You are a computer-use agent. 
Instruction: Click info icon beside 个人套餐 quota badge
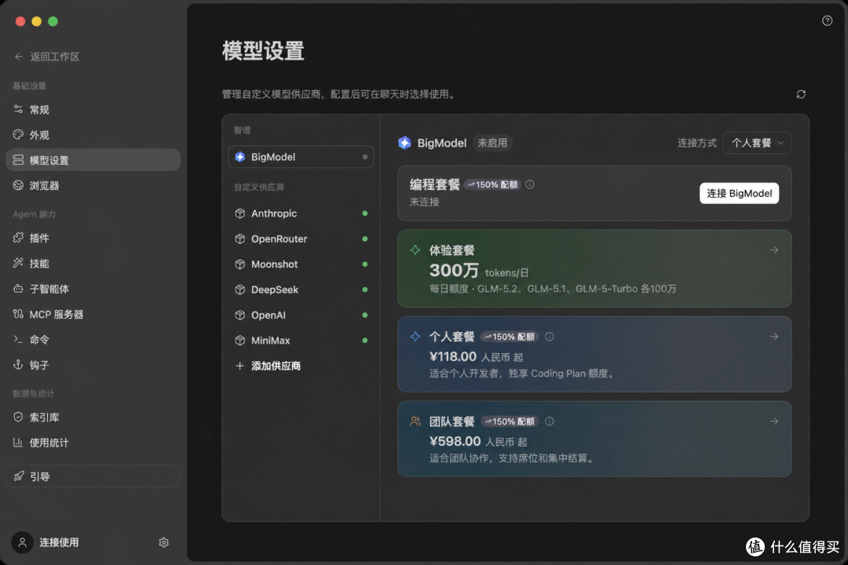pyautogui.click(x=550, y=337)
